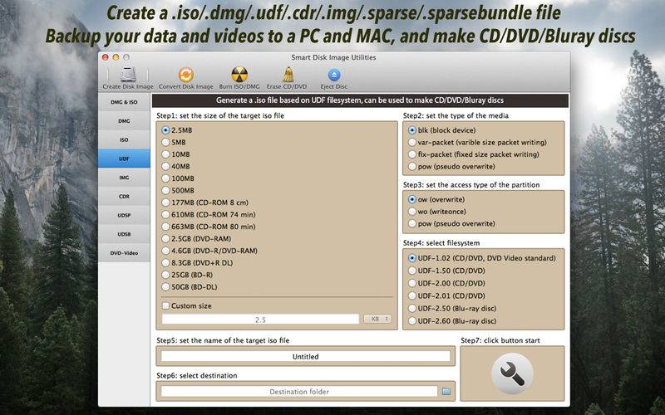Enable the Custom size checkbox
This screenshot has width=665, height=415.
(165, 305)
